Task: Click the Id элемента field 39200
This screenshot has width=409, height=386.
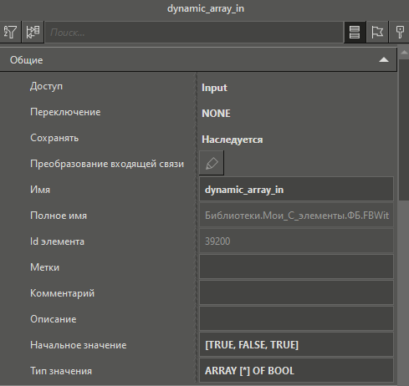Action: click(x=296, y=241)
